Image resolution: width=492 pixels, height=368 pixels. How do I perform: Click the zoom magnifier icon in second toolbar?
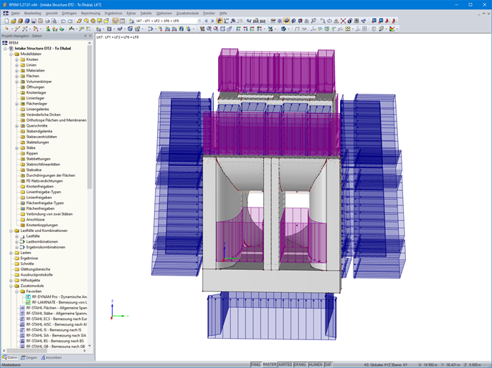tap(209, 29)
